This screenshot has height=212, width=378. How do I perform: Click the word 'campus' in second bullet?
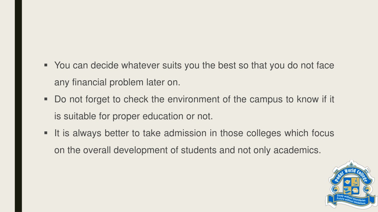click(x=266, y=99)
